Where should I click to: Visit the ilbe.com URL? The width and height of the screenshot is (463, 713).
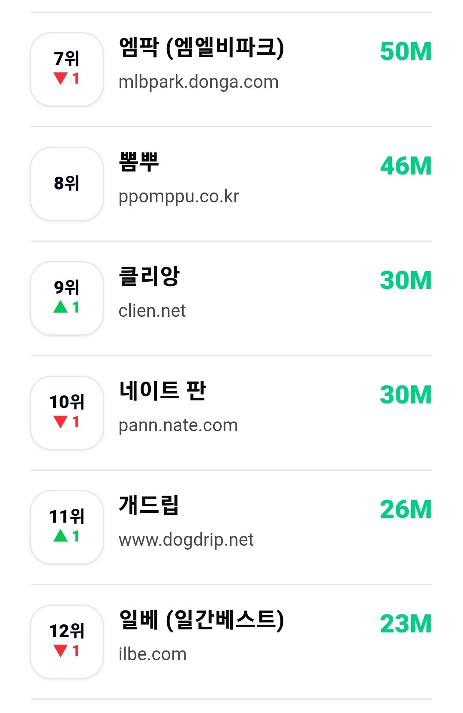[x=153, y=654]
